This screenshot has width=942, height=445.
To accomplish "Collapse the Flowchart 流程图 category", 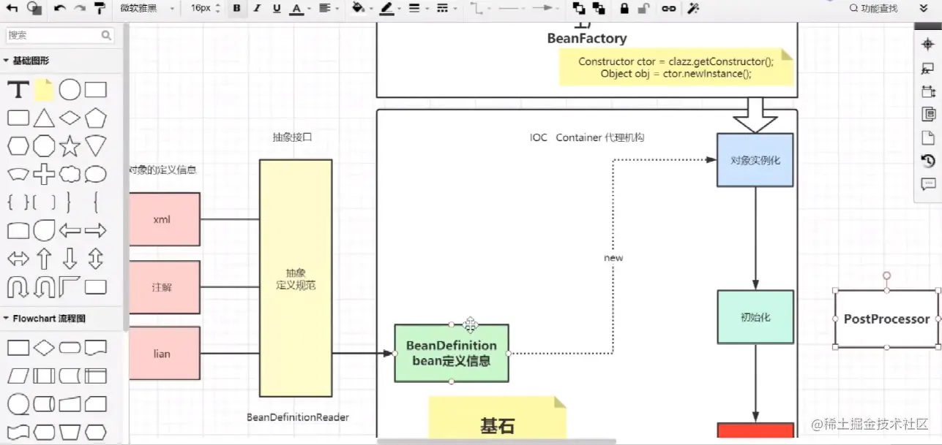I will click(x=45, y=319).
